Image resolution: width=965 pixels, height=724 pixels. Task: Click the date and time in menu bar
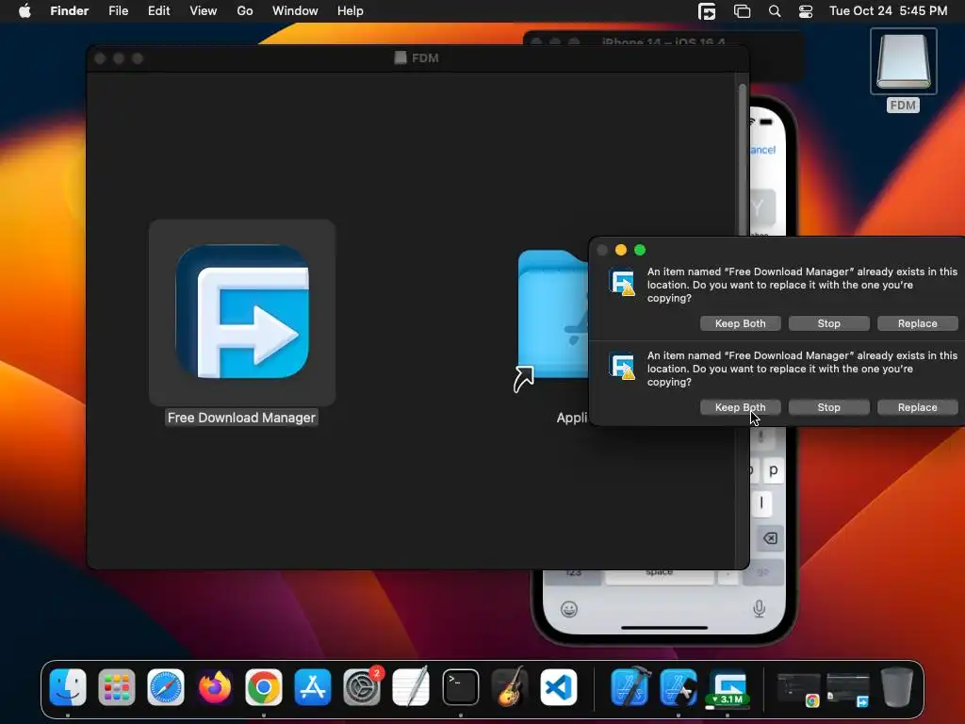point(888,11)
